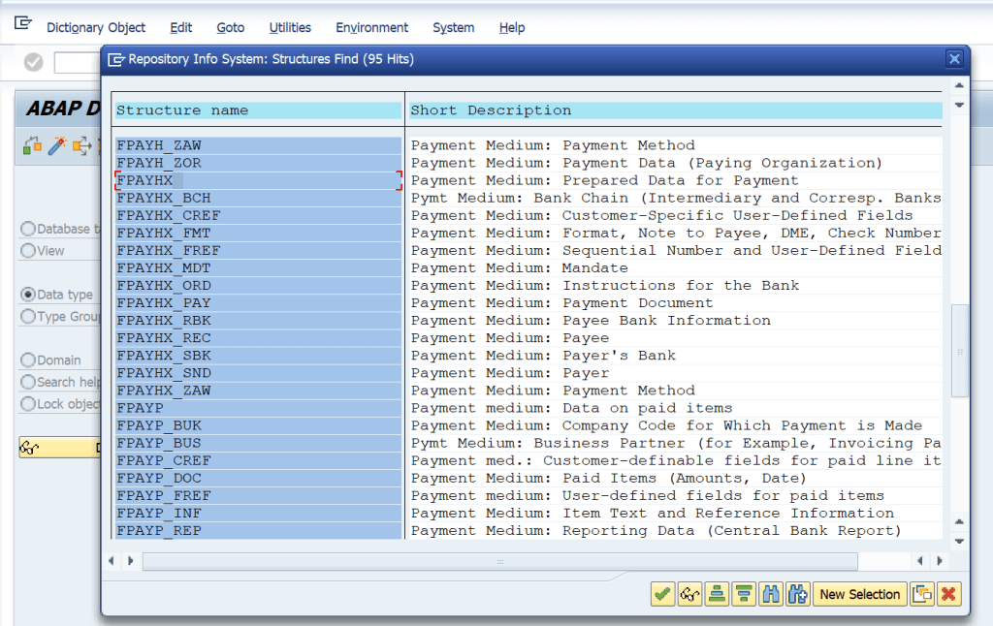Viewport: 993px width, 626px height.
Task: Open the Goto menu
Action: [231, 27]
